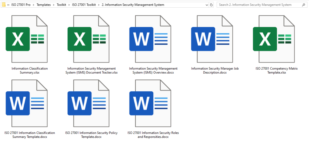Click ISO 27001 Competency Matrix Template.xlsx label

276,71
